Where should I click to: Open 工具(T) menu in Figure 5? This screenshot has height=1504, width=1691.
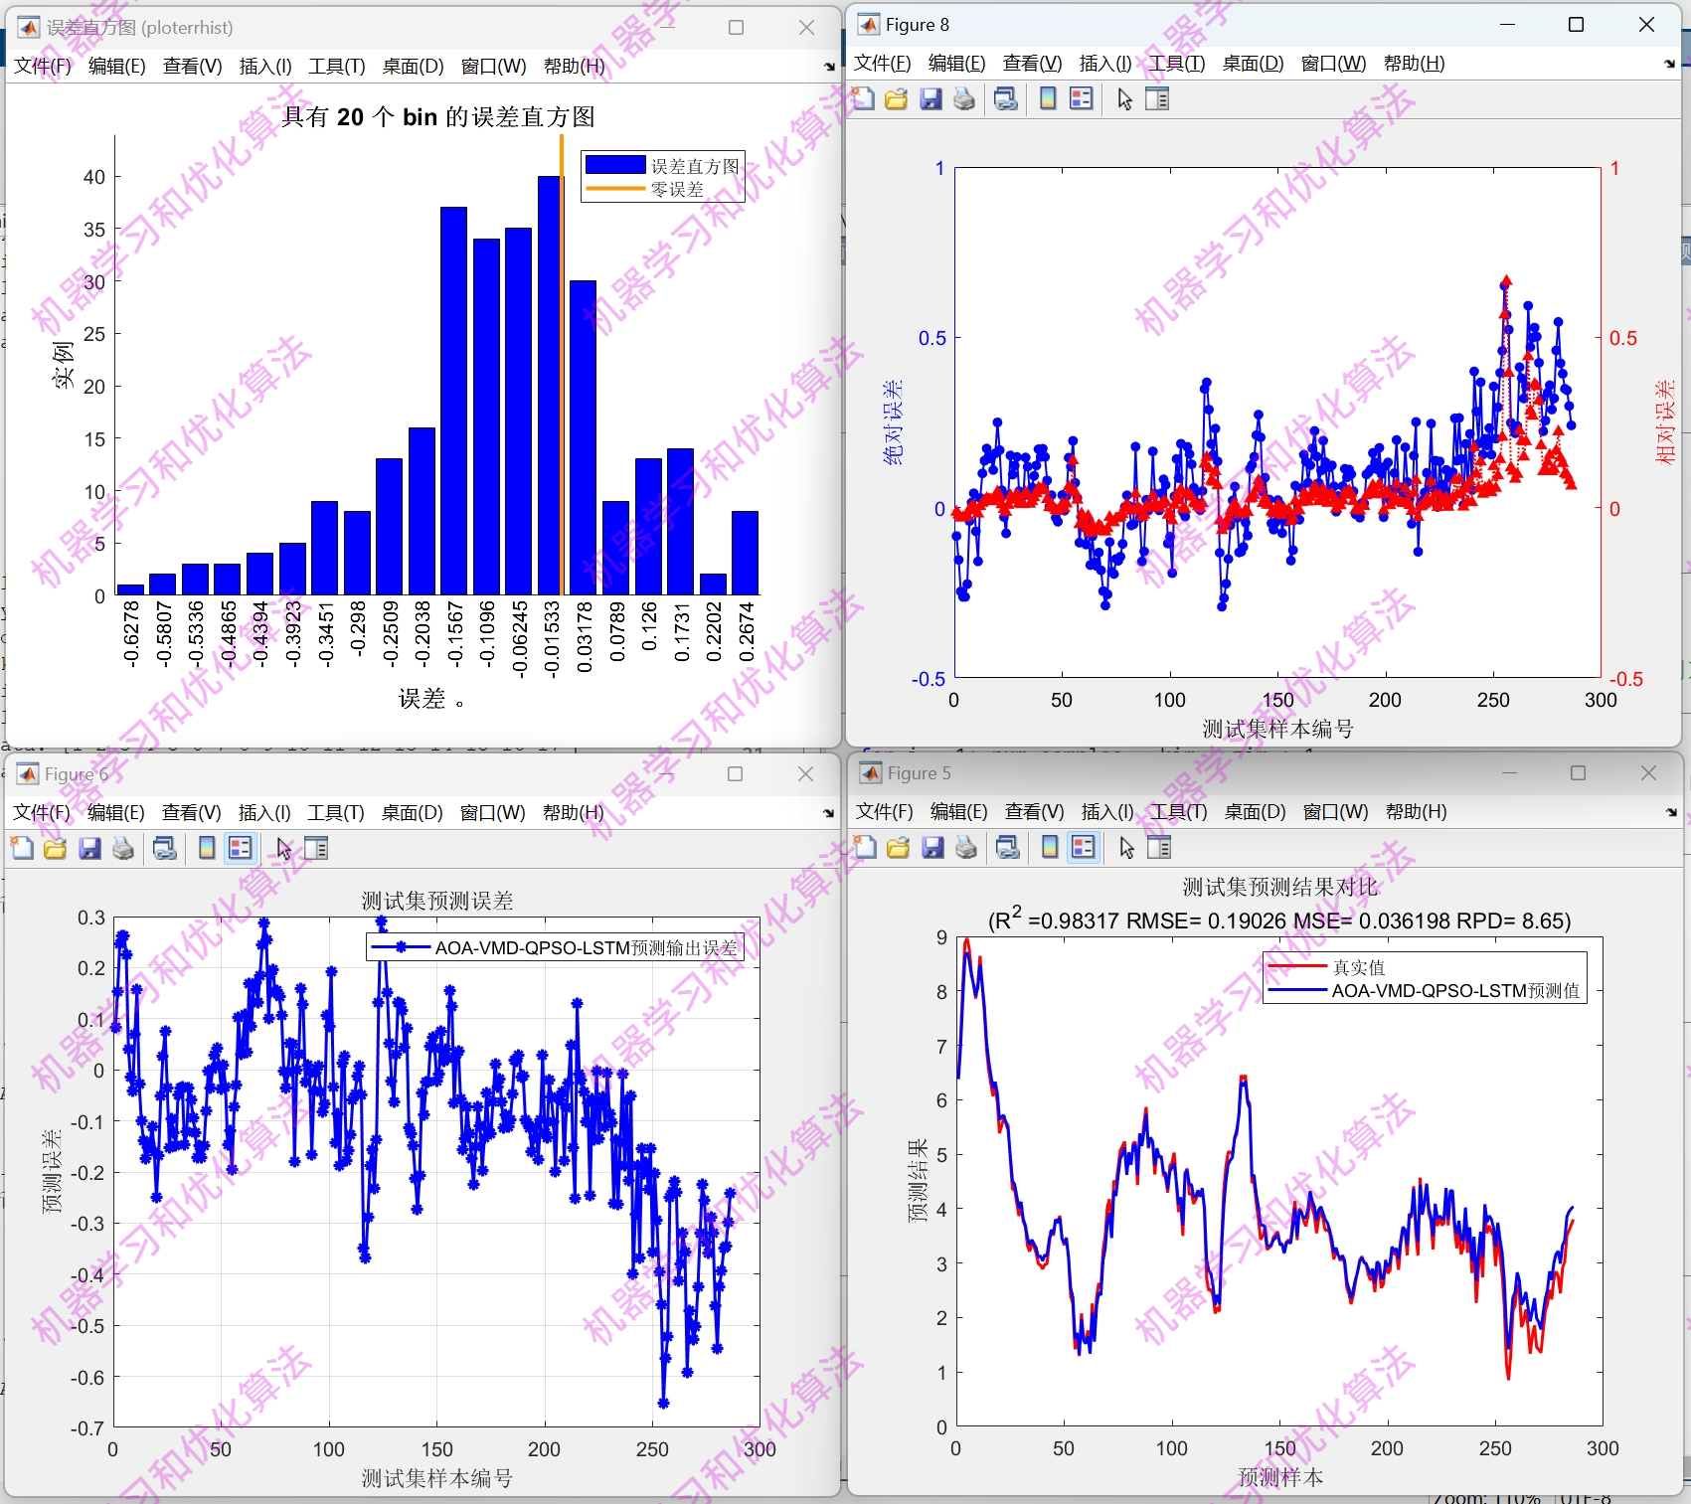1179,811
